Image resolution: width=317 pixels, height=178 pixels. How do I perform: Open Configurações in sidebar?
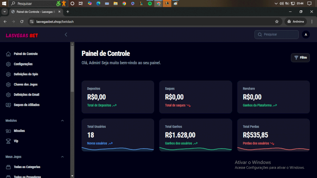(23, 64)
